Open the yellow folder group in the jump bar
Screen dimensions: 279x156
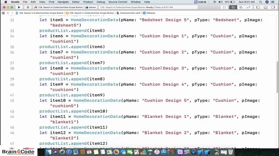coord(90,13)
